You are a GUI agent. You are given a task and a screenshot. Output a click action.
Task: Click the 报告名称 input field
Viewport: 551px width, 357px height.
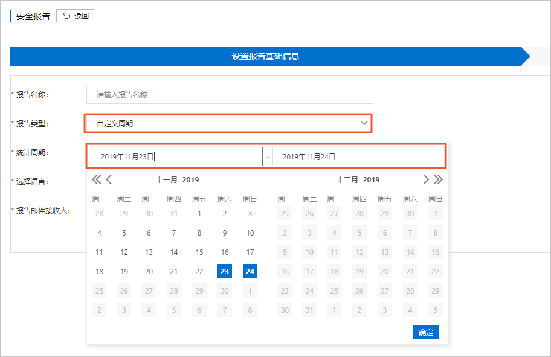pos(230,94)
